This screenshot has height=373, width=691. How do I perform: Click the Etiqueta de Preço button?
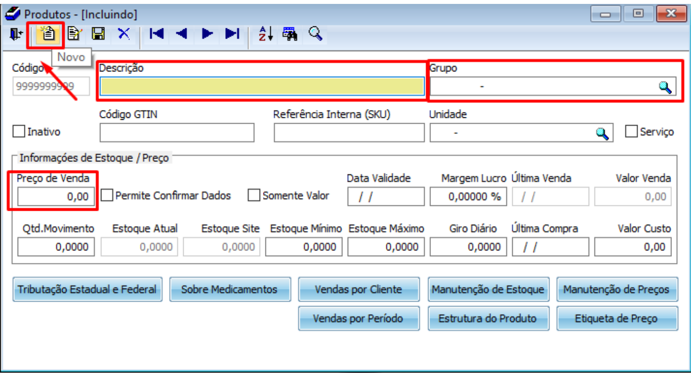tap(617, 319)
